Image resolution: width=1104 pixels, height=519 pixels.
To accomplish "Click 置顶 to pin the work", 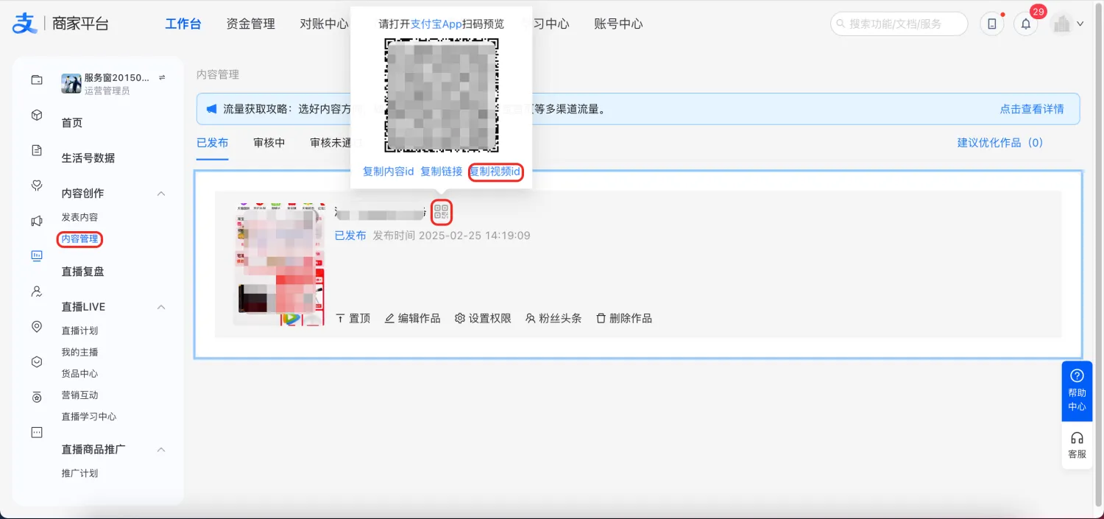I will [353, 319].
